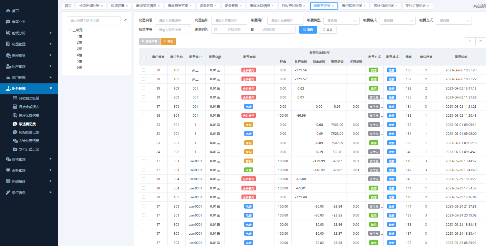Click the 首页 home icon in the sidebar
The height and width of the screenshot is (246, 486).
coord(8,11)
